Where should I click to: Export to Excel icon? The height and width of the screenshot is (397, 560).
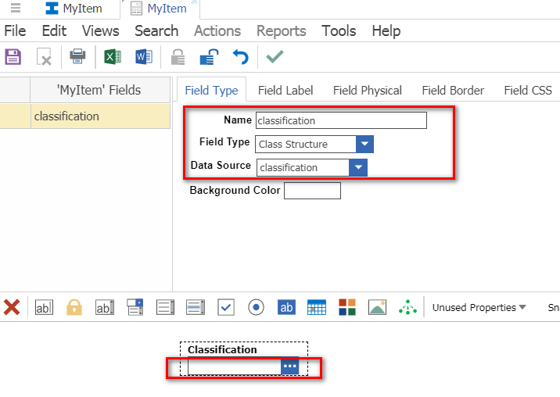(113, 57)
